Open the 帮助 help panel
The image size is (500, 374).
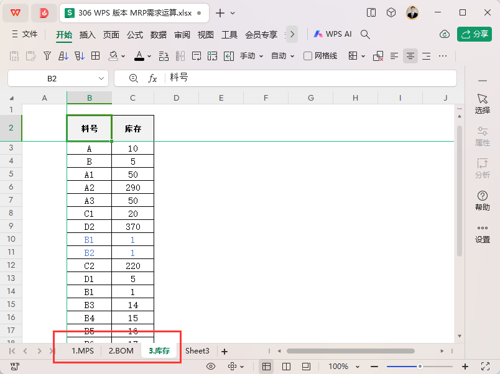(x=483, y=201)
